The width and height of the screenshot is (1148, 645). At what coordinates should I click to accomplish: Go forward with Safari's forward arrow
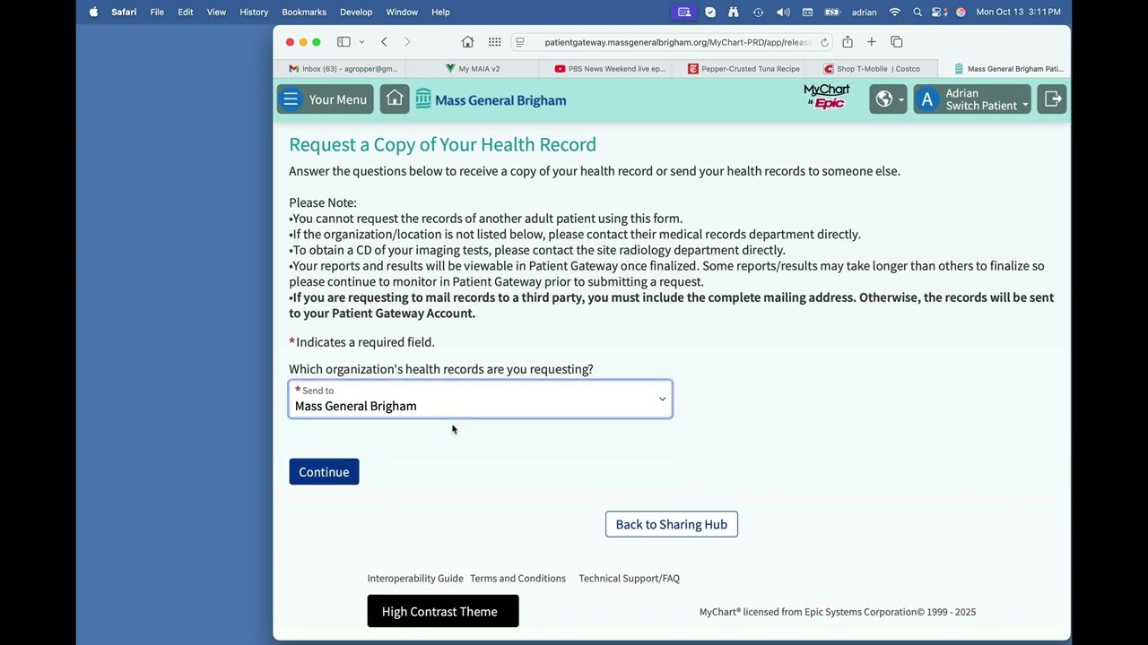pos(407,42)
